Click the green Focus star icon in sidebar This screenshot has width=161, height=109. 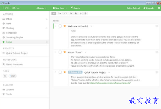pos(4,42)
